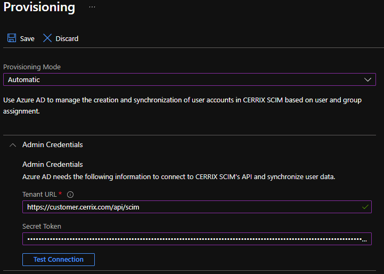Focus the Tenant URL input field
Screen dimensions: 384x274
click(x=197, y=207)
